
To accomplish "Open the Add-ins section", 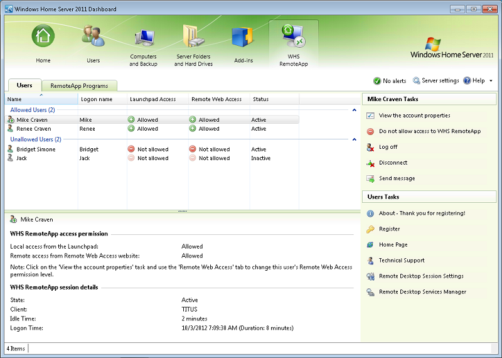I will click(x=243, y=45).
